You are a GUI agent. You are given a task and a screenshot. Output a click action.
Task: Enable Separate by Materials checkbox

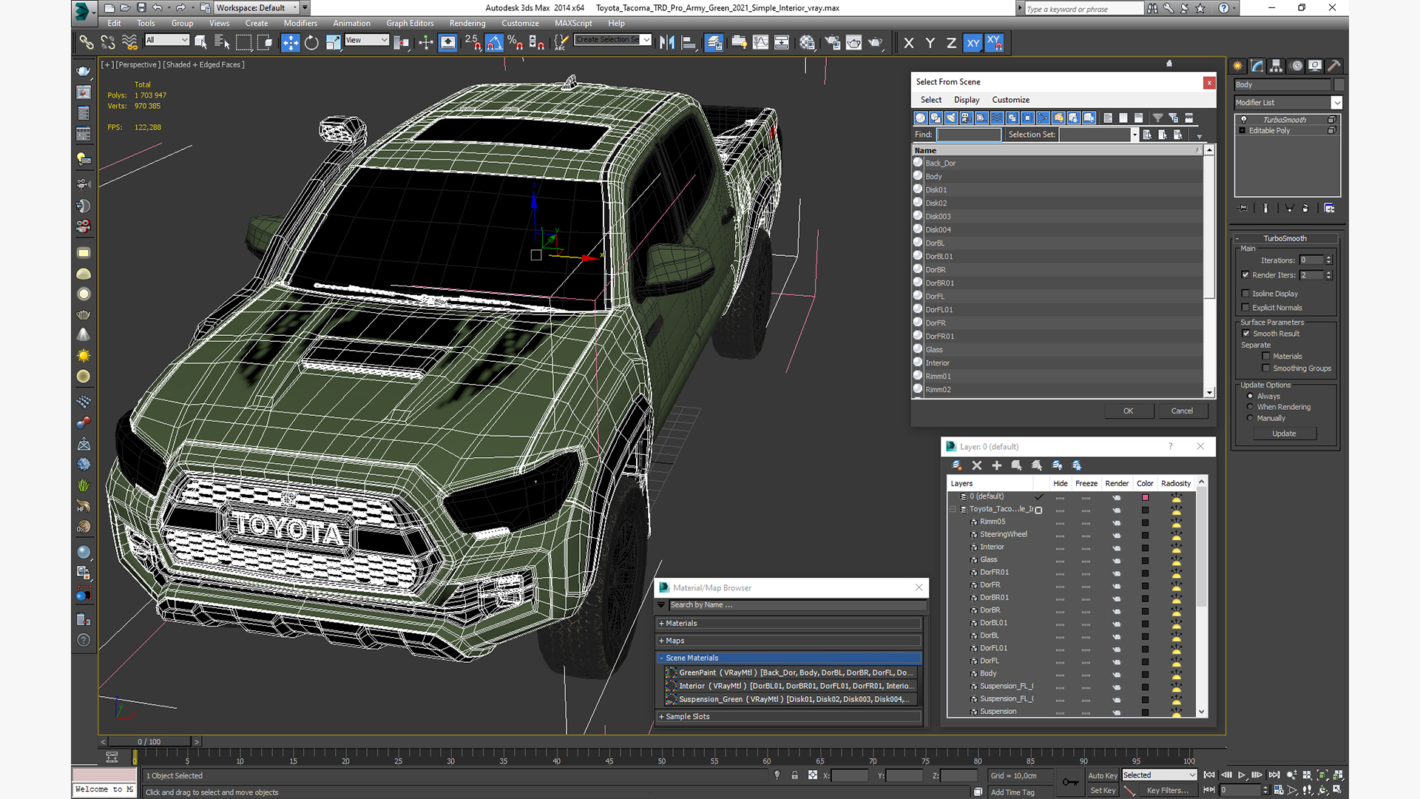(x=1266, y=357)
